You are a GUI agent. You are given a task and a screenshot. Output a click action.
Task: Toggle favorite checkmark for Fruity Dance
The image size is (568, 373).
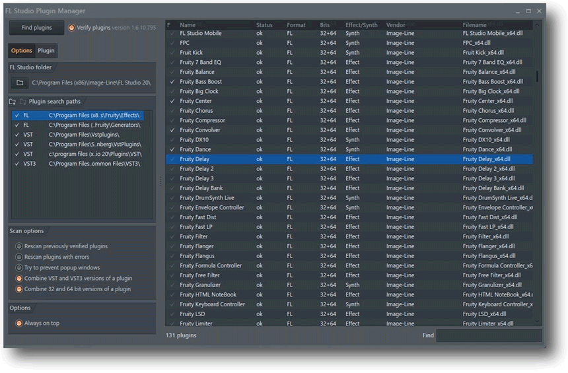[x=172, y=150]
